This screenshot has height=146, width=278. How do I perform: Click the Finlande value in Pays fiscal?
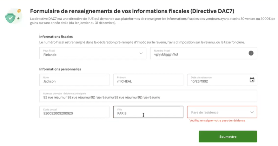pyautogui.click(x=50, y=55)
